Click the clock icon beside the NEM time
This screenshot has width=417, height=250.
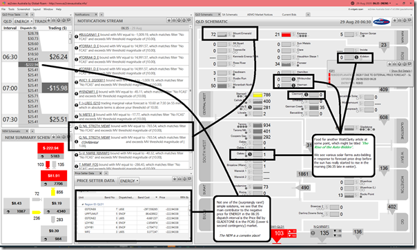352,3
